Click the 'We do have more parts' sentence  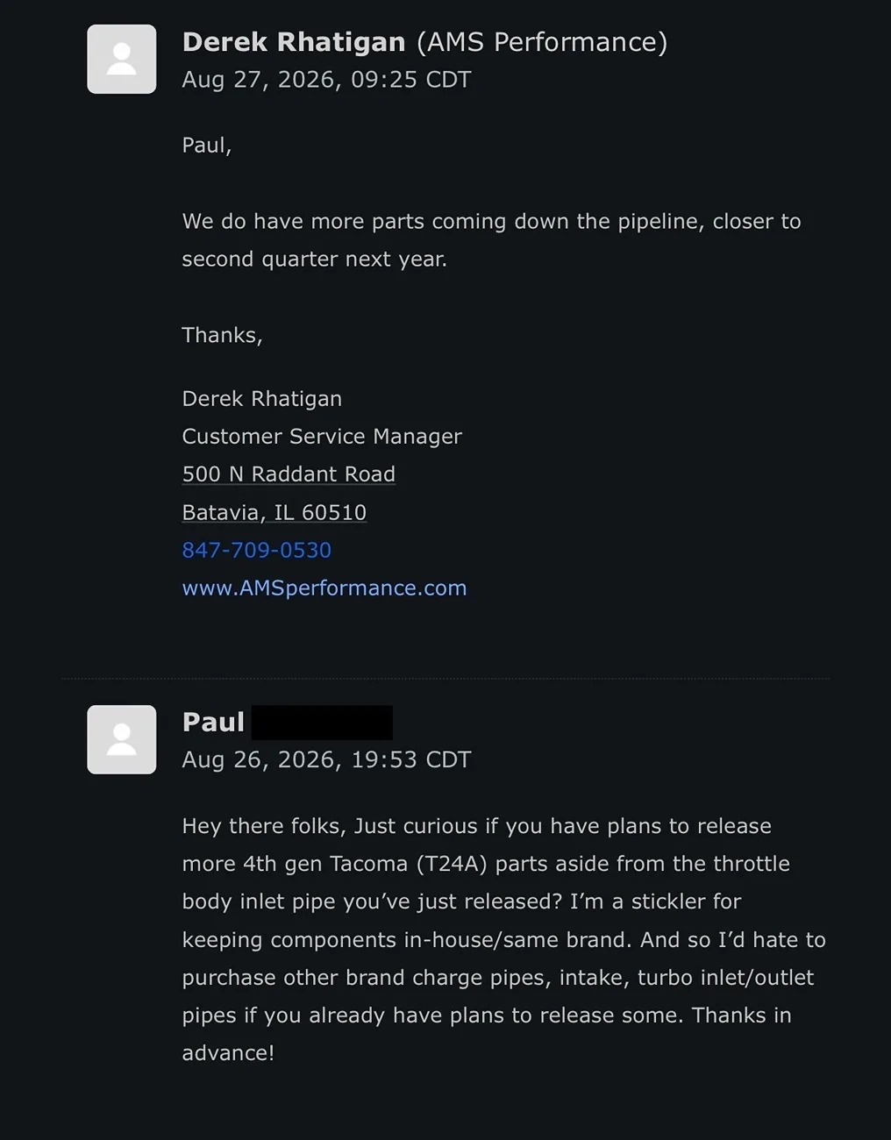tap(491, 239)
